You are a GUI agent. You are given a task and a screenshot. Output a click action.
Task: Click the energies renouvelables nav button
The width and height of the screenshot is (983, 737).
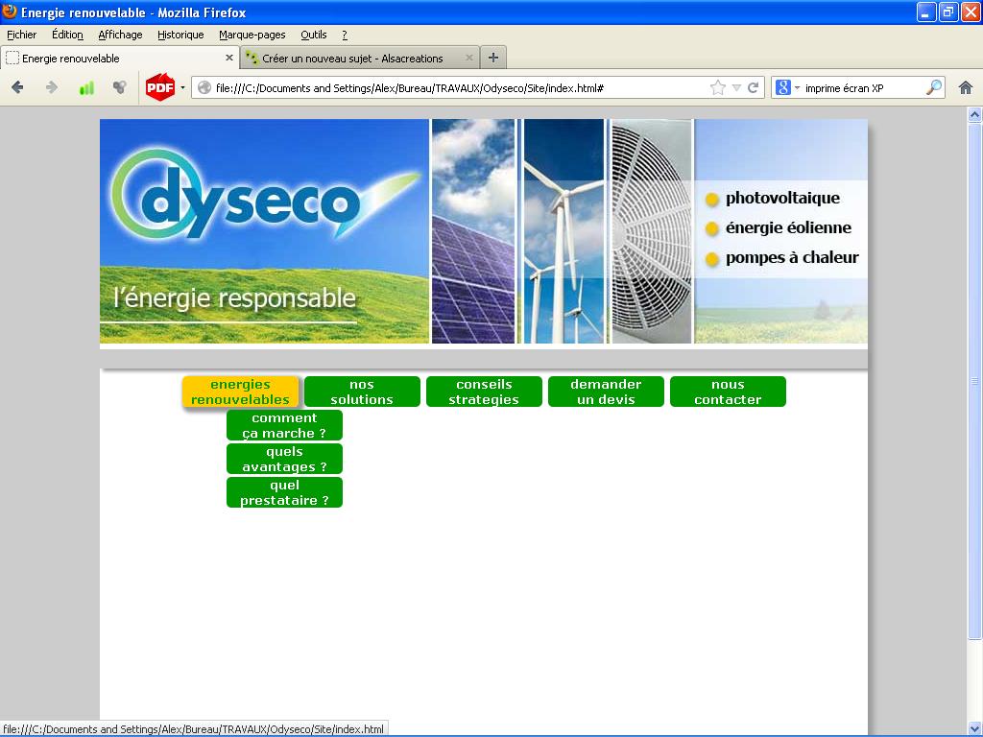pyautogui.click(x=241, y=392)
